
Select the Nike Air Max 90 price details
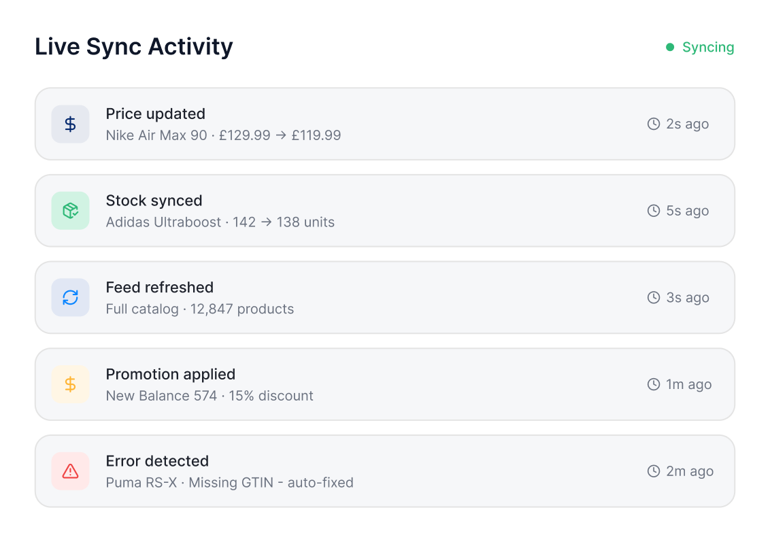click(223, 135)
